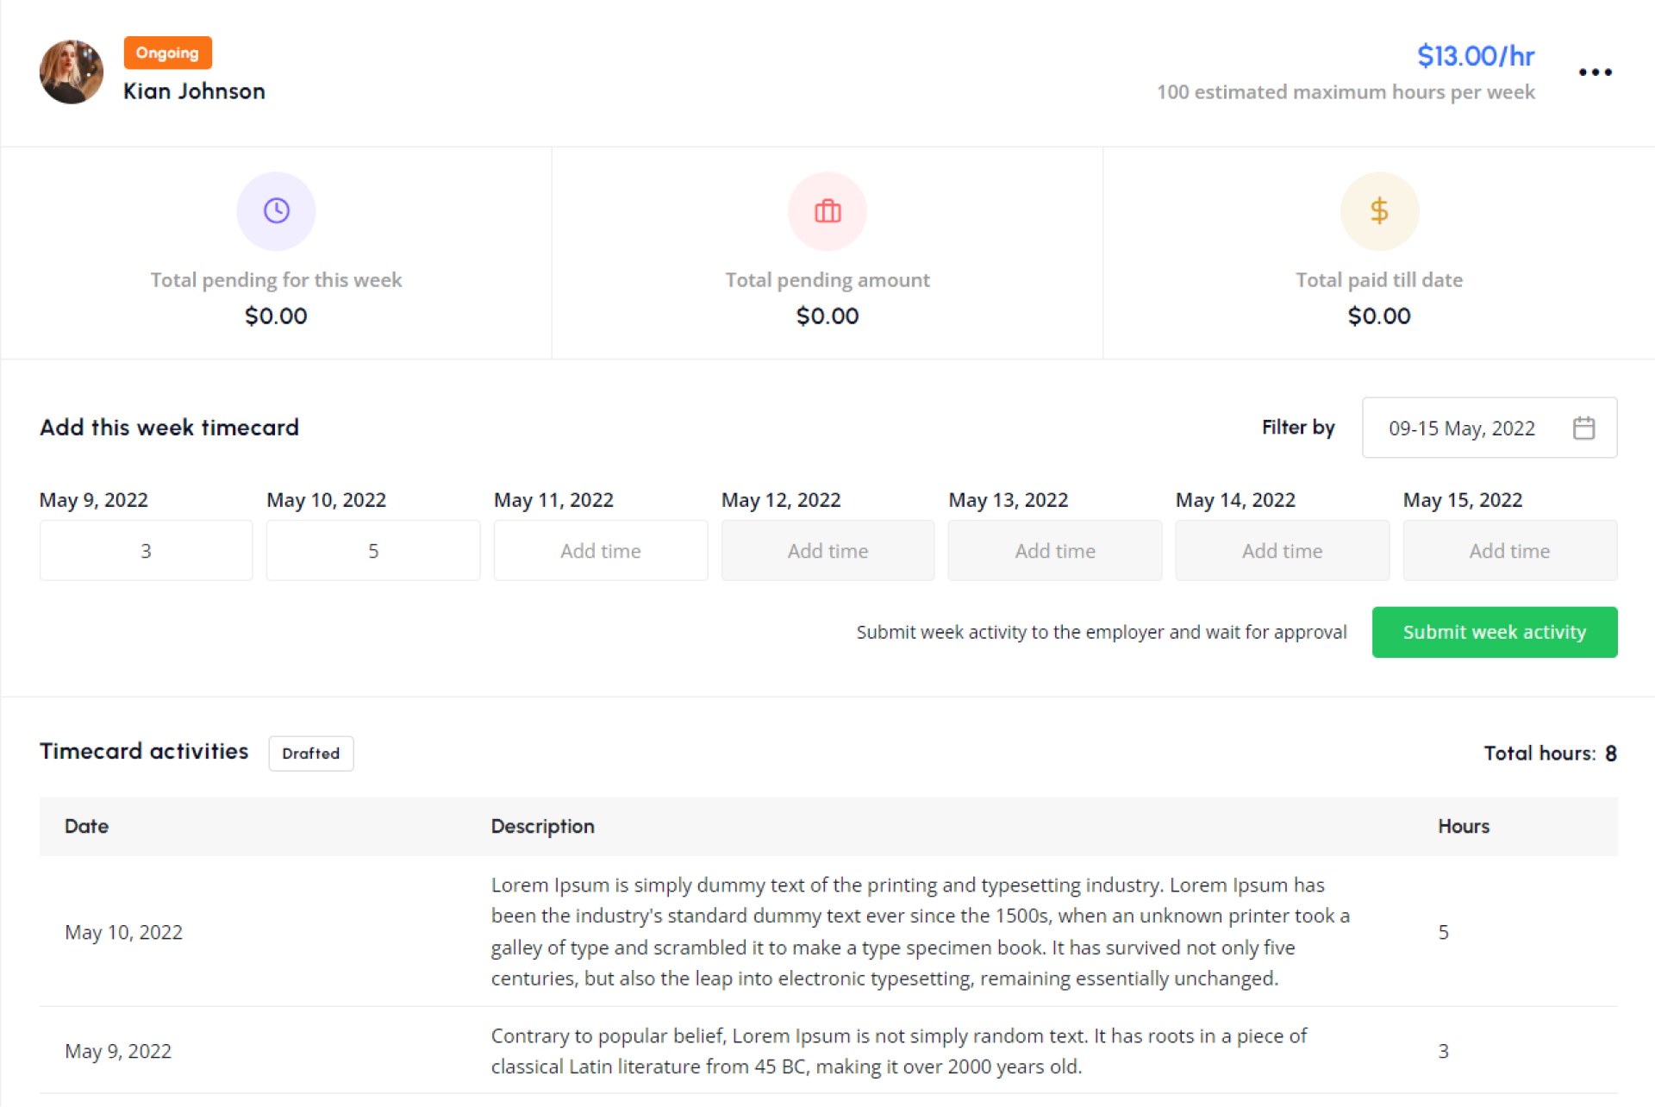
Task: Add time for May 15, 2022
Action: (x=1509, y=550)
